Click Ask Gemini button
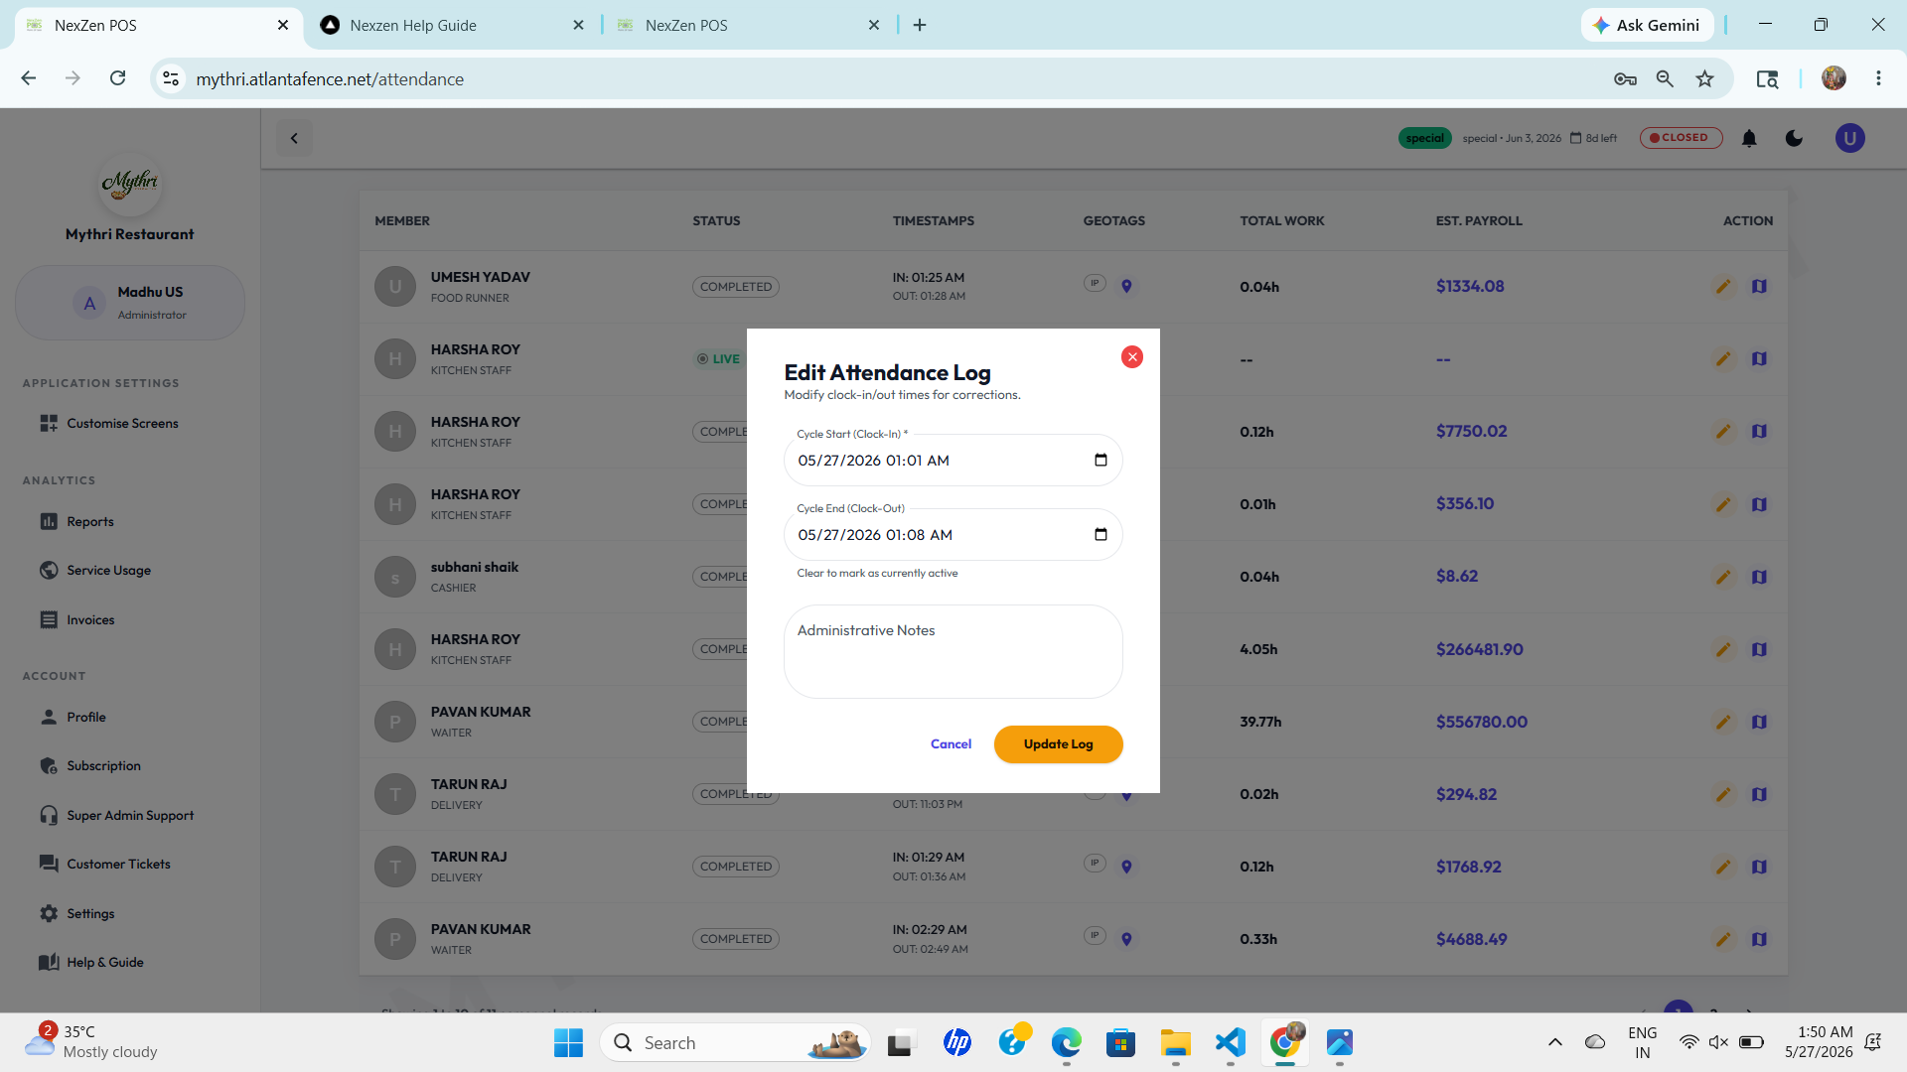The image size is (1907, 1072). click(x=1647, y=25)
